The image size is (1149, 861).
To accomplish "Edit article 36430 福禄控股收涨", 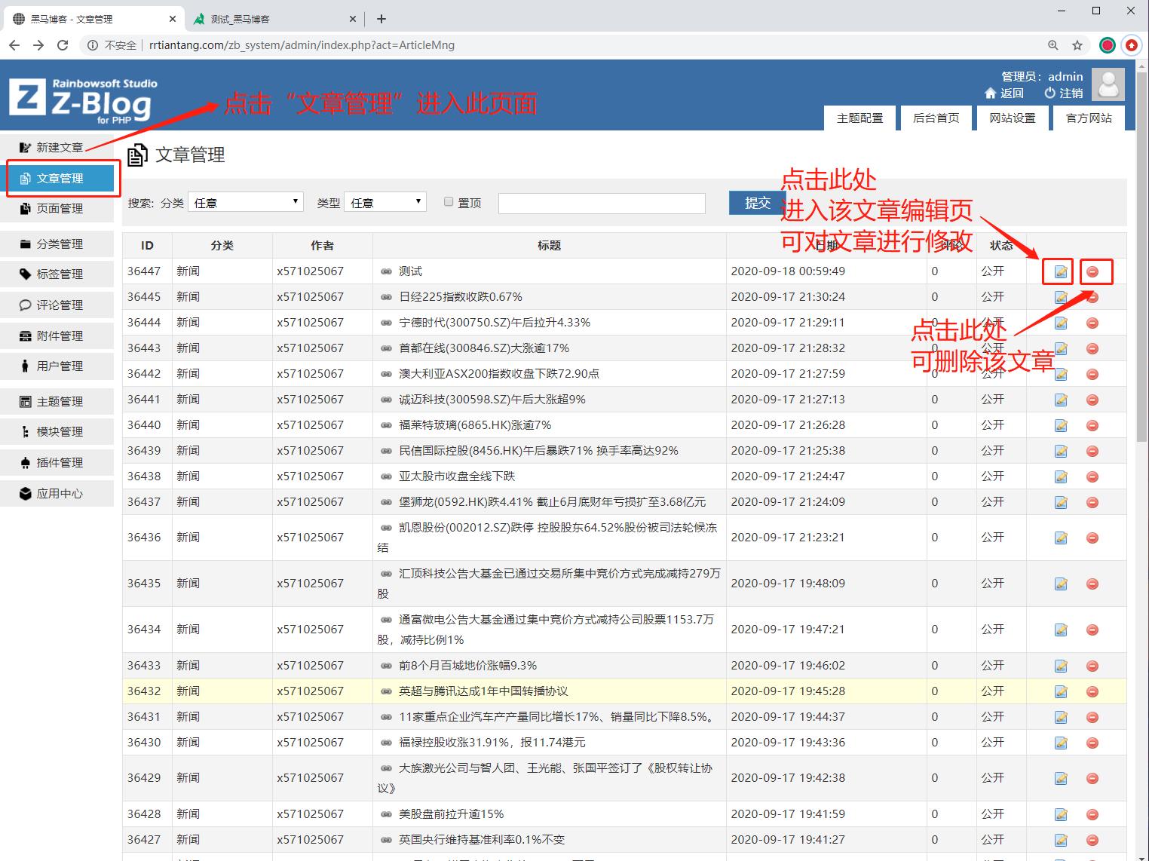I will point(1061,743).
